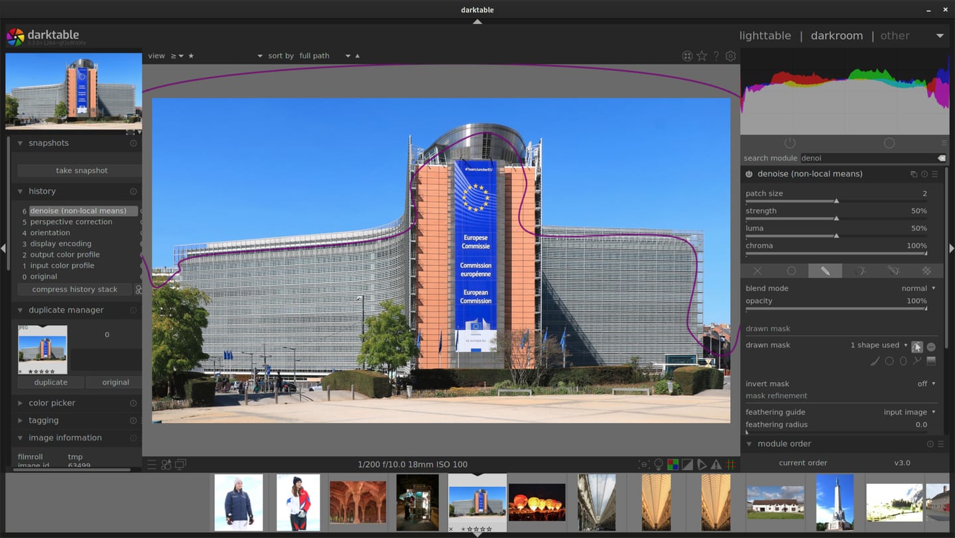Screen dimensions: 955x538
Task: Clear the search module text field
Action: pos(941,159)
